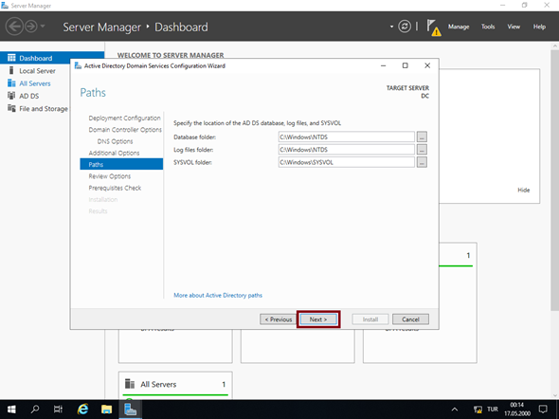
Task: Open the Action Center notifications icon
Action: tap(543, 410)
